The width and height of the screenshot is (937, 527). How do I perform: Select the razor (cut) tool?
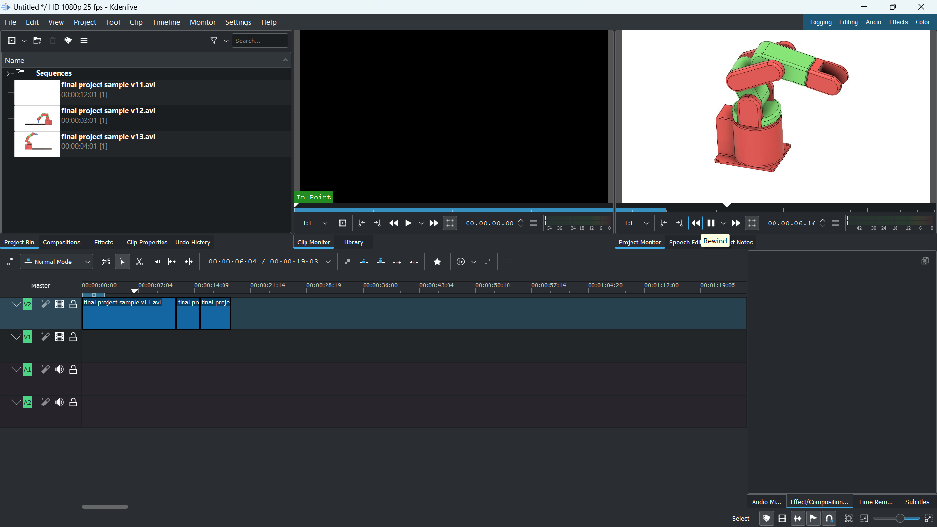(x=139, y=262)
